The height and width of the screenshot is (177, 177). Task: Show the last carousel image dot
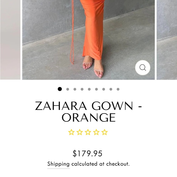[118, 89]
